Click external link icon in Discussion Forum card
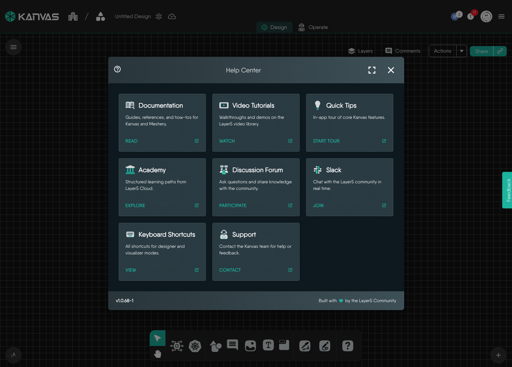 tap(290, 205)
